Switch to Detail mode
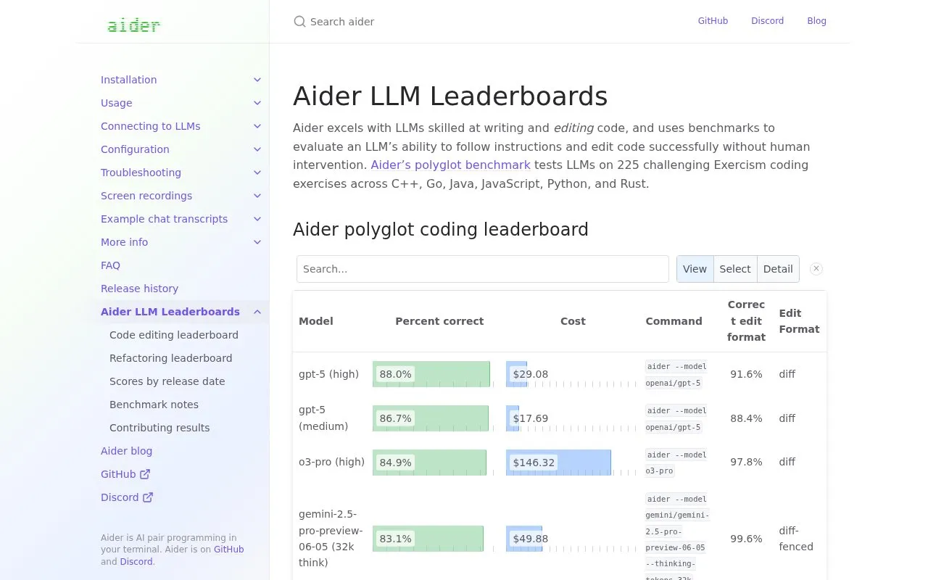The width and height of the screenshot is (928, 580). tap(778, 269)
